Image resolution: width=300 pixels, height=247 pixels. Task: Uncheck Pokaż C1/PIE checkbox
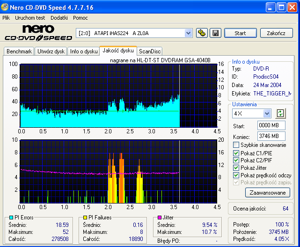click(236, 153)
